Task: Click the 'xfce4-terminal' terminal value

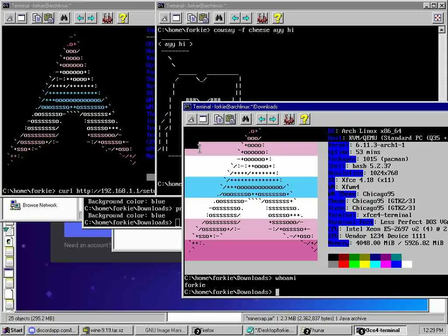Action: coord(387,215)
